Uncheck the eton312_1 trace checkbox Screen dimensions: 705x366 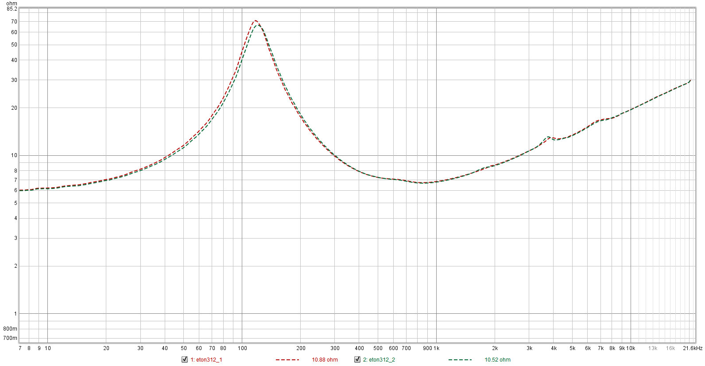click(x=185, y=359)
